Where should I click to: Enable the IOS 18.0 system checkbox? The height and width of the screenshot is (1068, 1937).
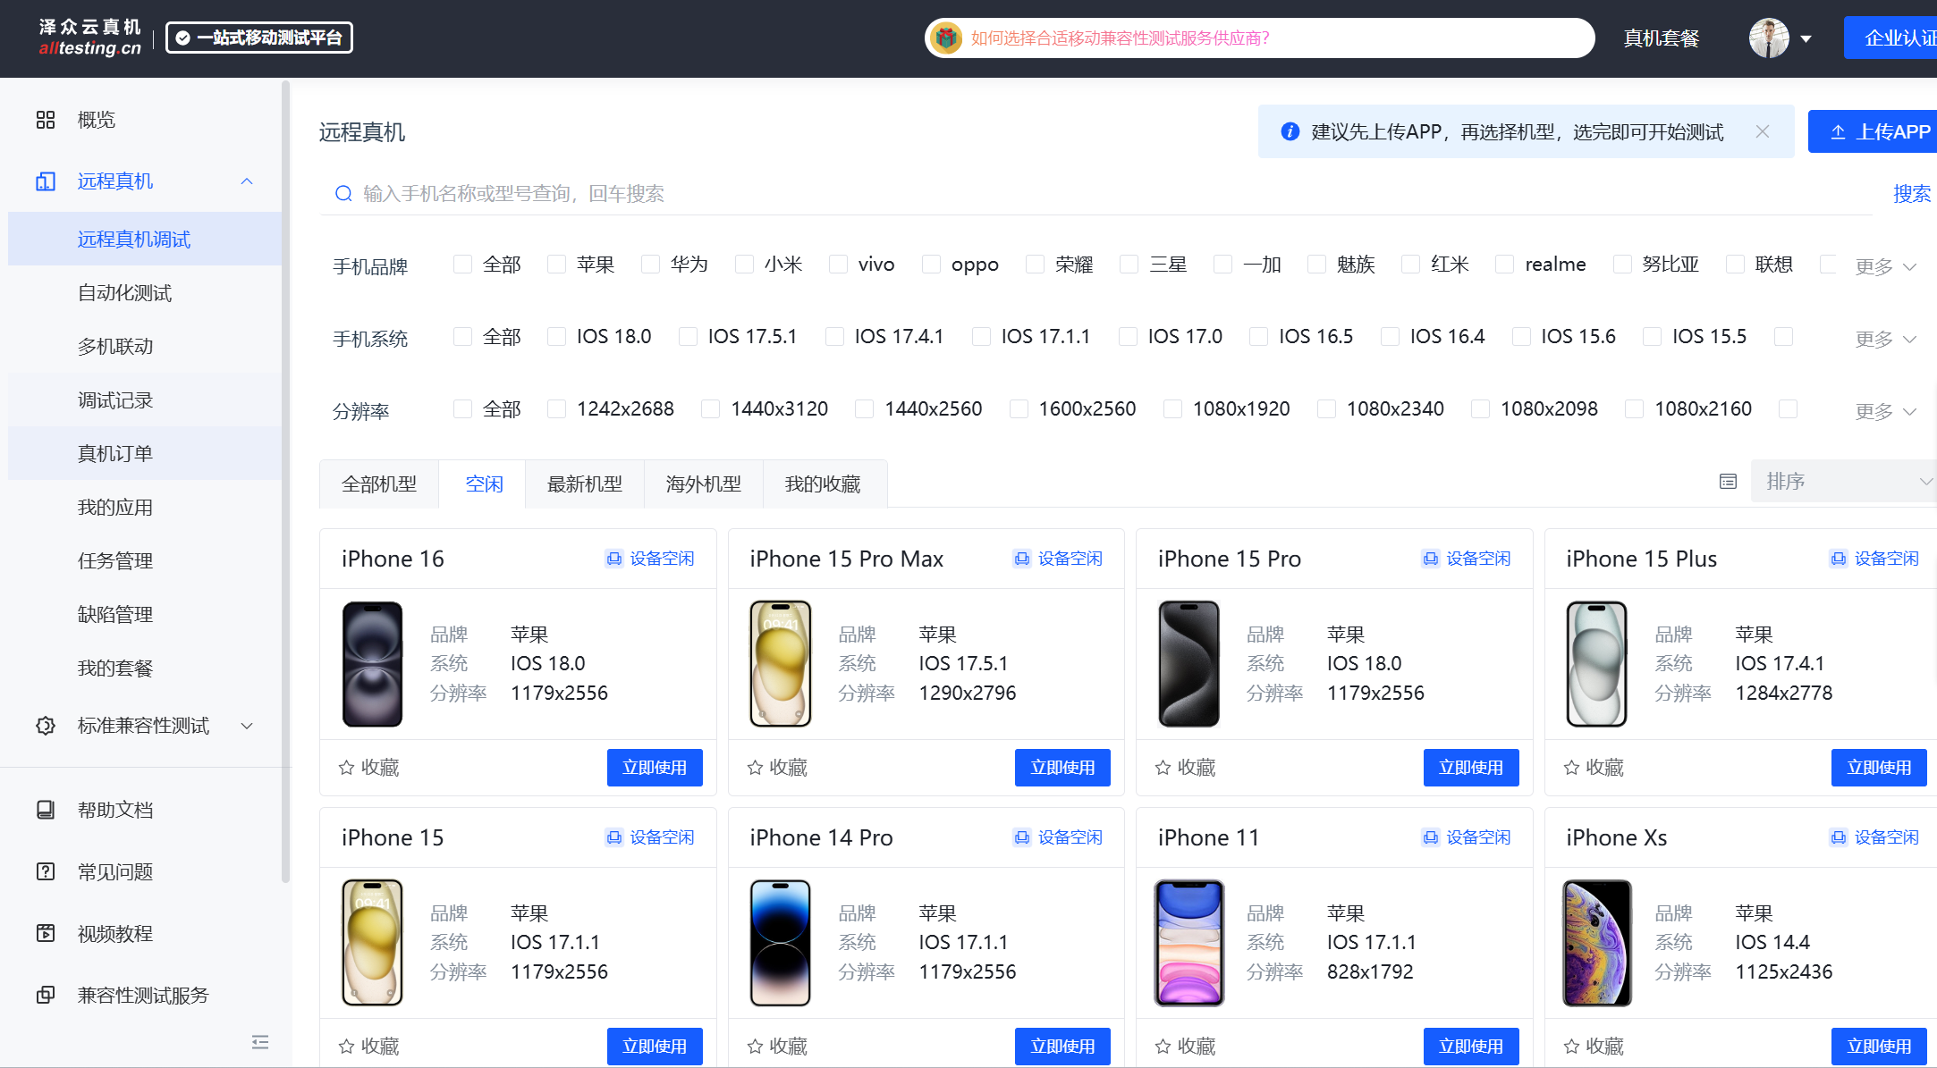(556, 337)
